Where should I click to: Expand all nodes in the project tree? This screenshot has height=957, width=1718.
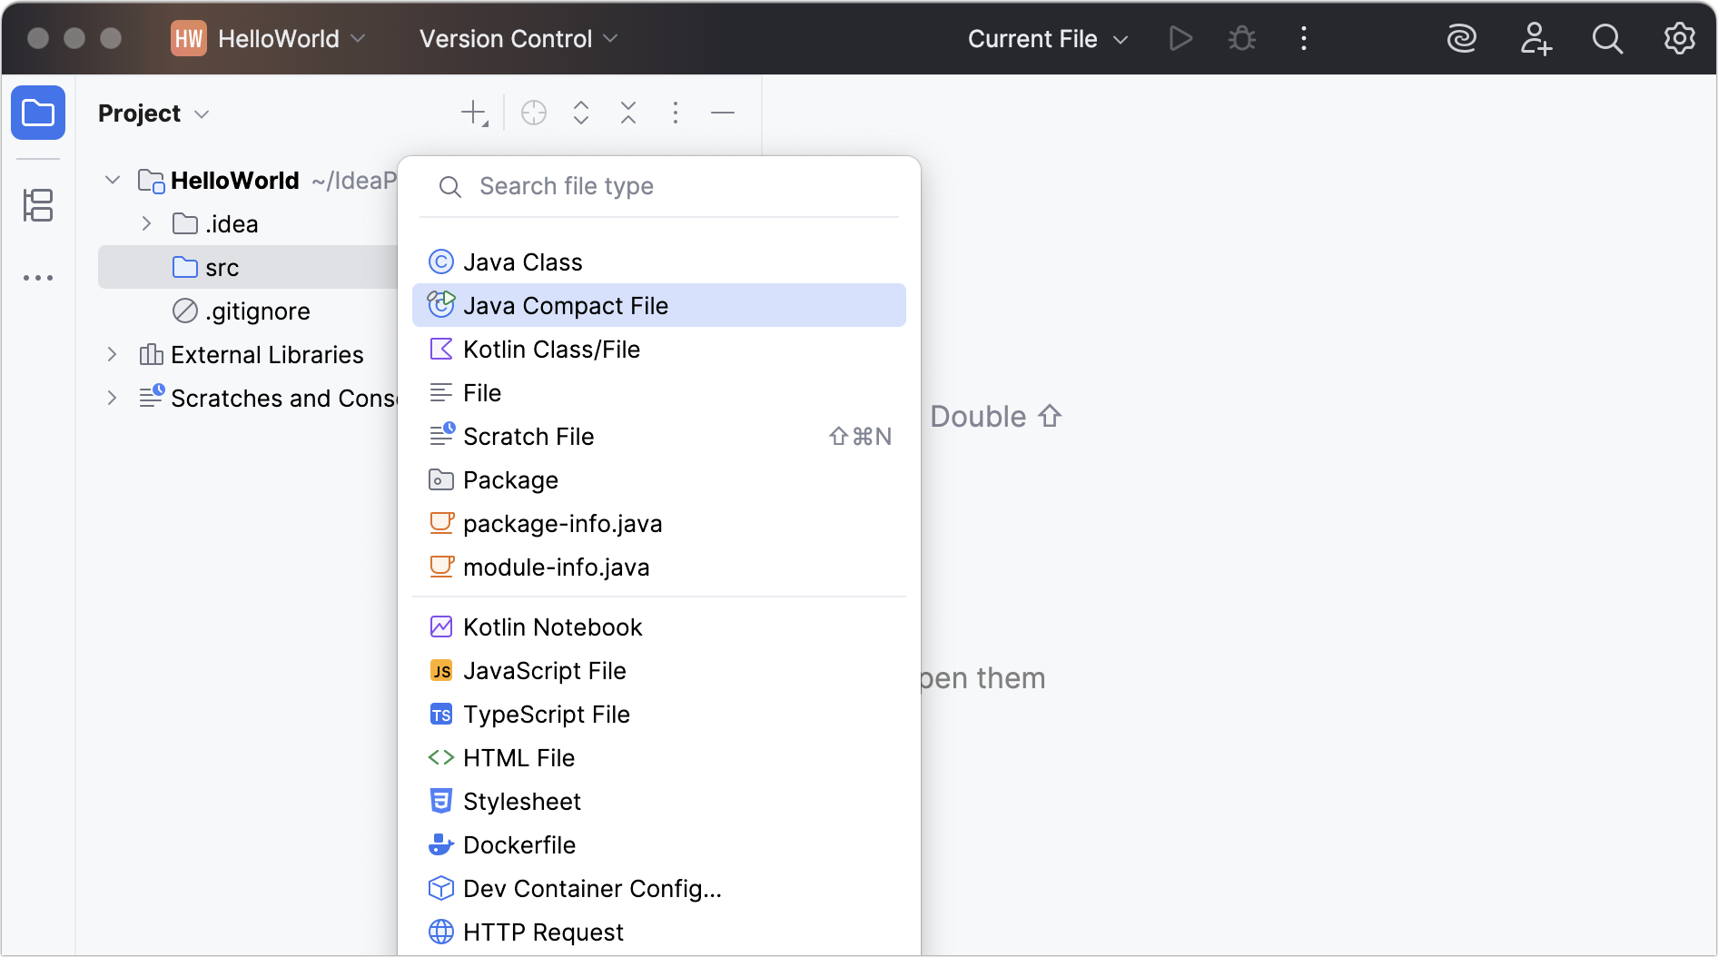pyautogui.click(x=580, y=113)
